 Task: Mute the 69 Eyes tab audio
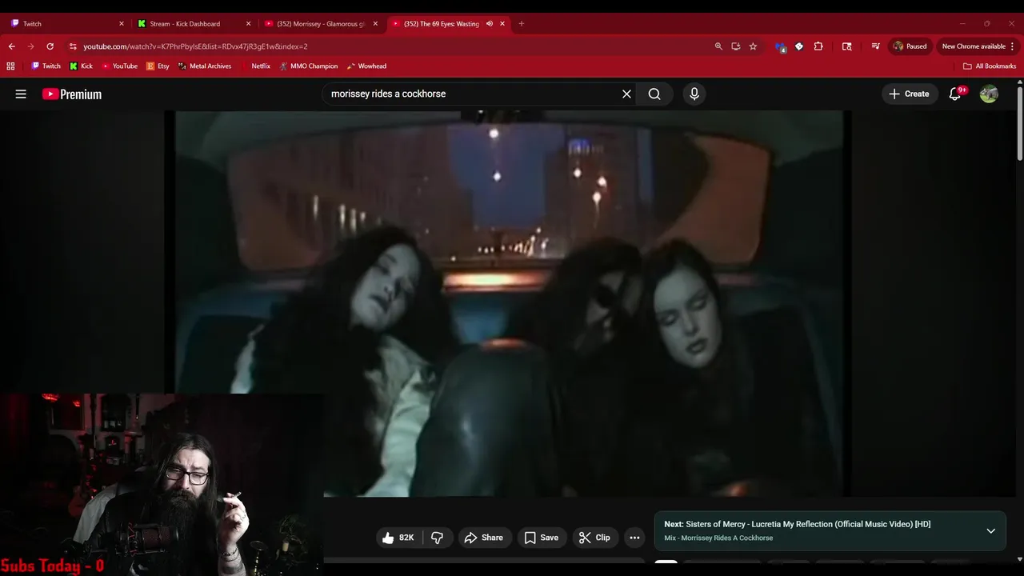point(489,24)
